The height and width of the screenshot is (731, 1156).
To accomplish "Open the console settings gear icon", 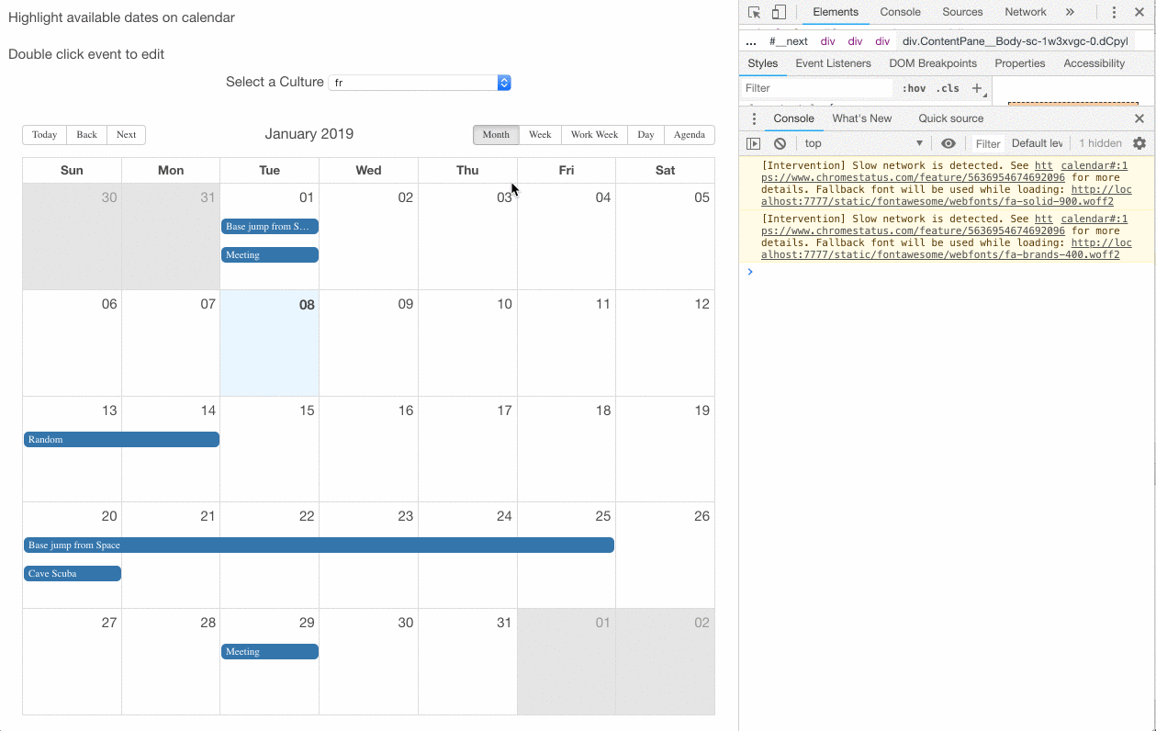I will click(1139, 143).
